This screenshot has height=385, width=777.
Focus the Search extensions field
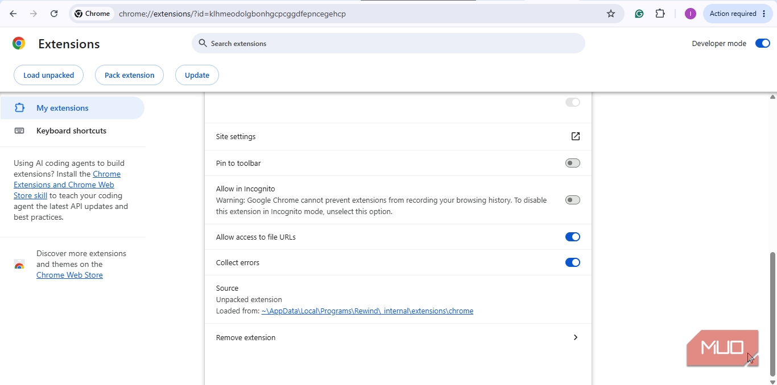[388, 43]
